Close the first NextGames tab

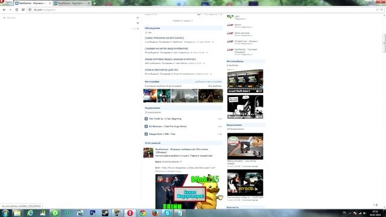(x=50, y=3)
